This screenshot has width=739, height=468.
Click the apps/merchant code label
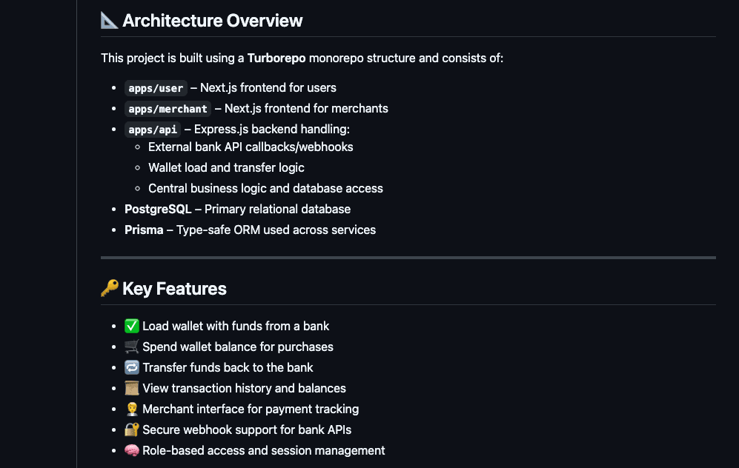pos(168,109)
